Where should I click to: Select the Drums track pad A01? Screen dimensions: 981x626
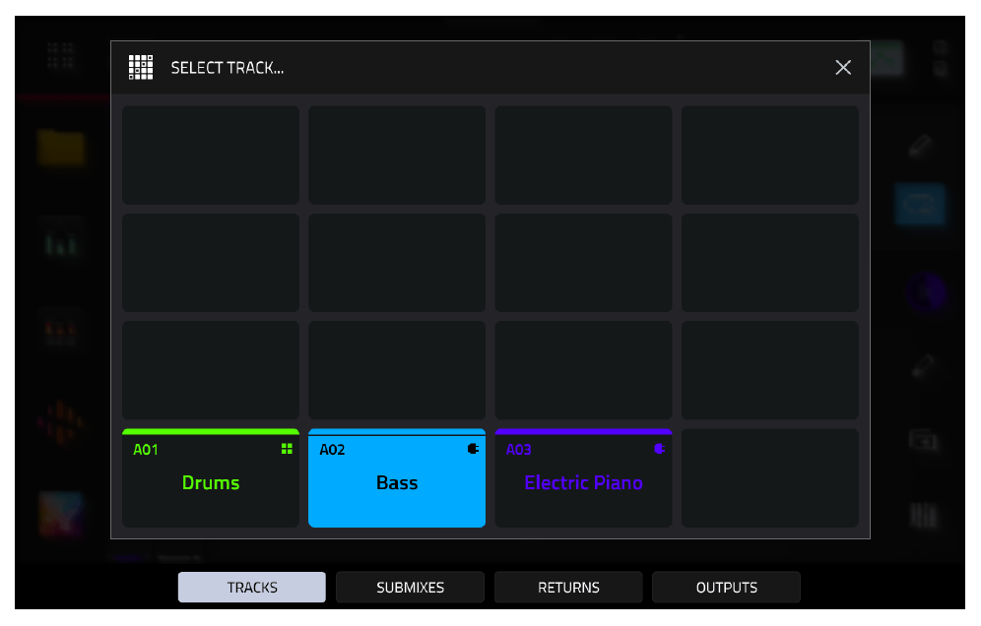(210, 477)
